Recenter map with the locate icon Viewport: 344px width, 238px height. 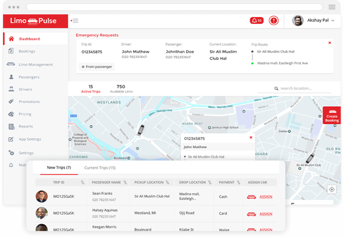pos(332,189)
